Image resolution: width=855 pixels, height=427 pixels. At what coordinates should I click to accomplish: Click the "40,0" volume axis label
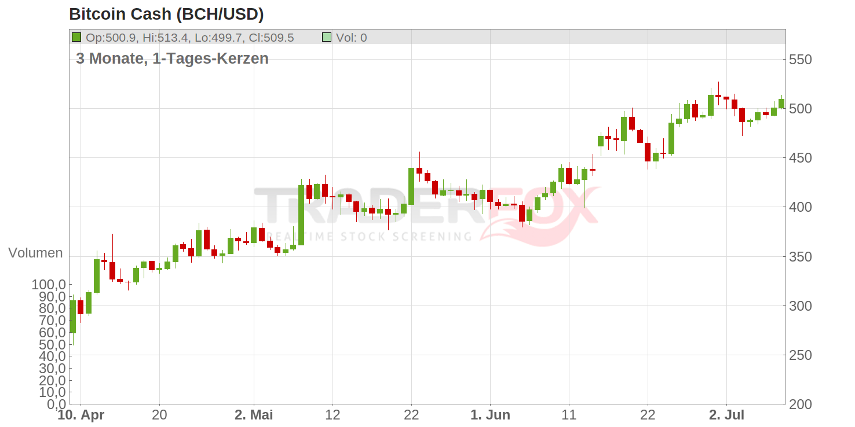[52, 356]
